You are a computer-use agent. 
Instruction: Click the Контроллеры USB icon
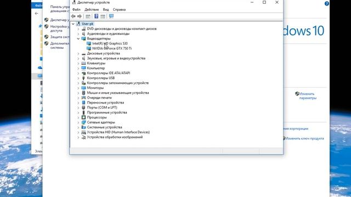[83, 78]
